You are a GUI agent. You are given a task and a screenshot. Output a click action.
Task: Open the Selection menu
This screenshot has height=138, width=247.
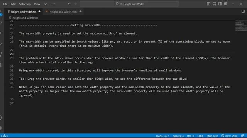25,4
